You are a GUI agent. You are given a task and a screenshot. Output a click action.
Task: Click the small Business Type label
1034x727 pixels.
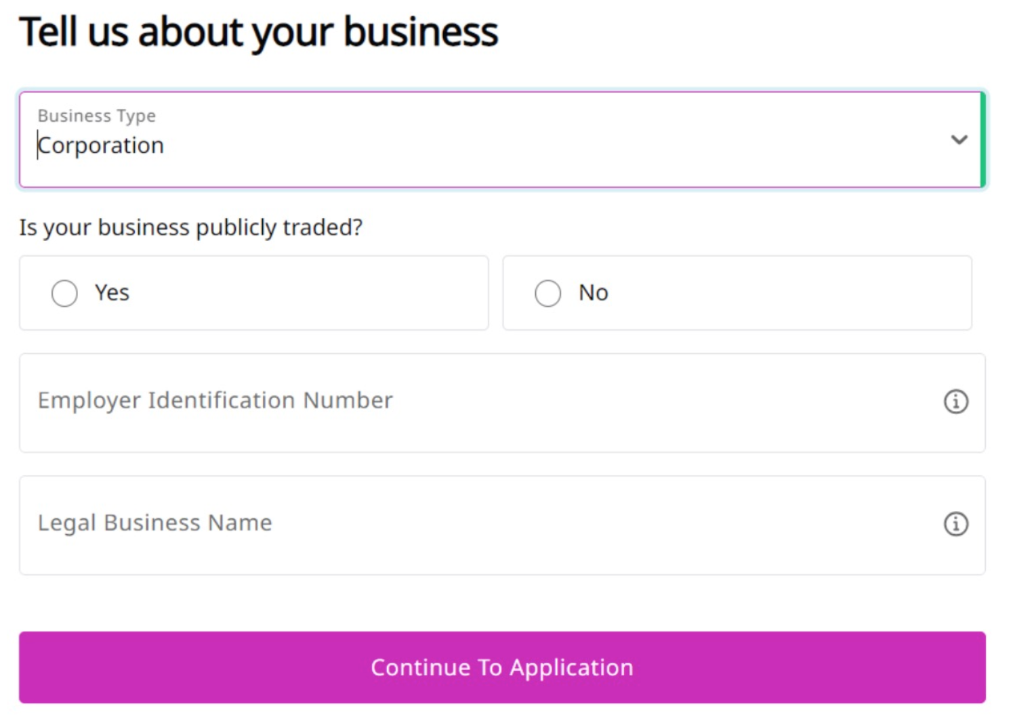97,116
